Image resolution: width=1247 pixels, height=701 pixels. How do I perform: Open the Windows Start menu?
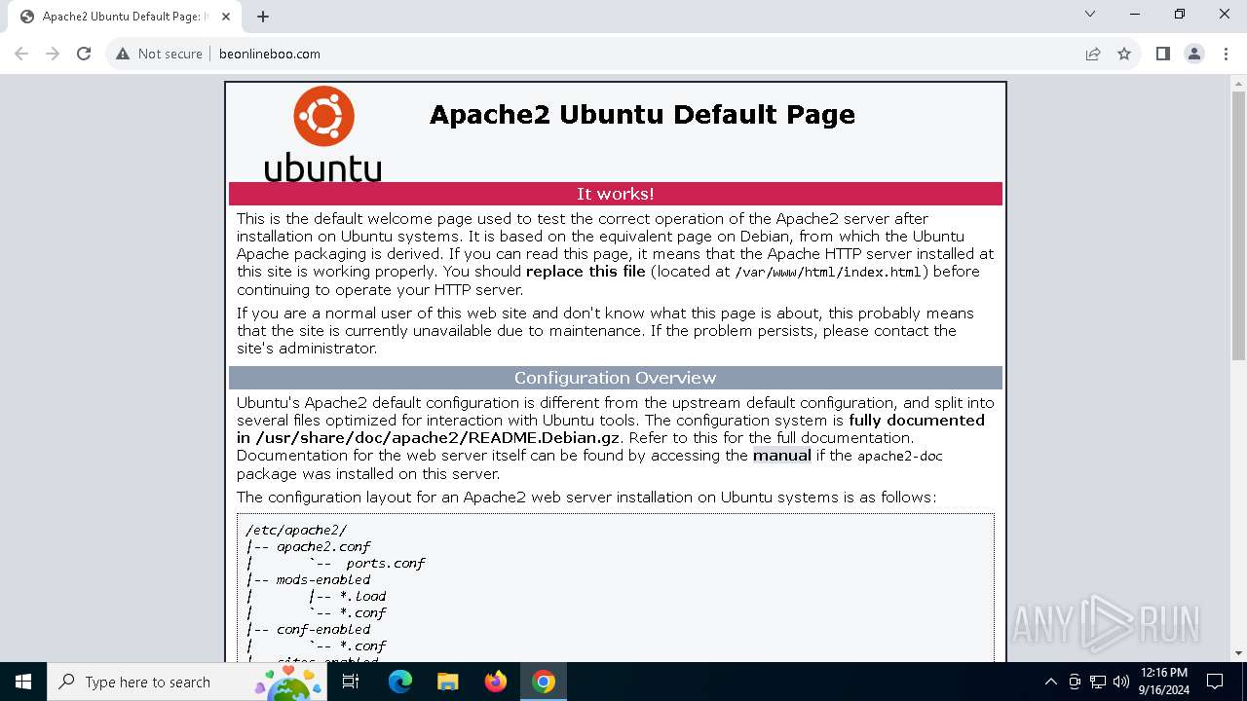pyautogui.click(x=23, y=682)
